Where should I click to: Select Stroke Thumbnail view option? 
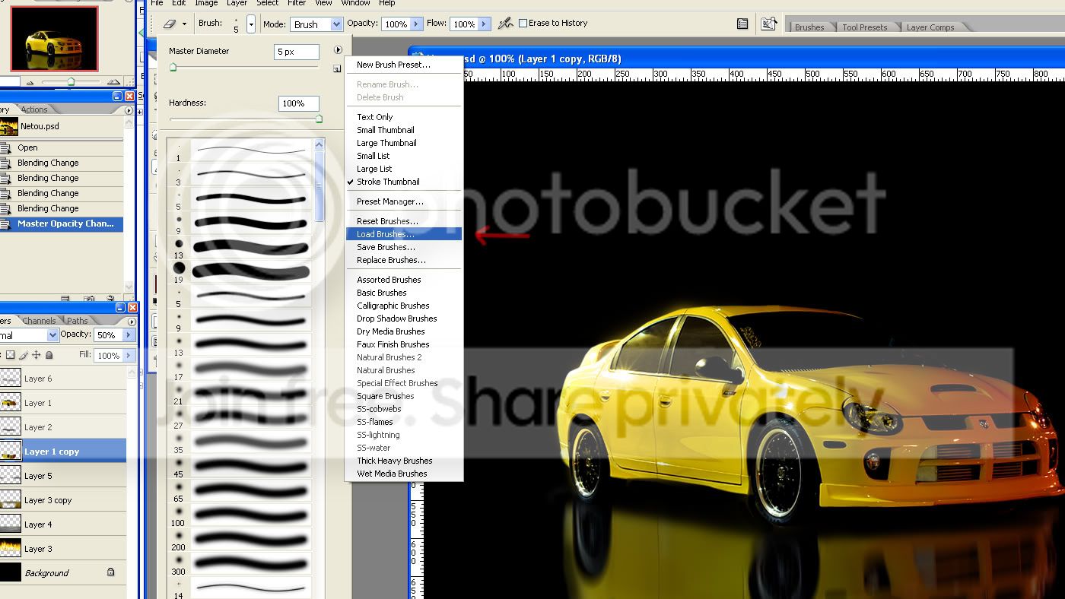[404, 182]
